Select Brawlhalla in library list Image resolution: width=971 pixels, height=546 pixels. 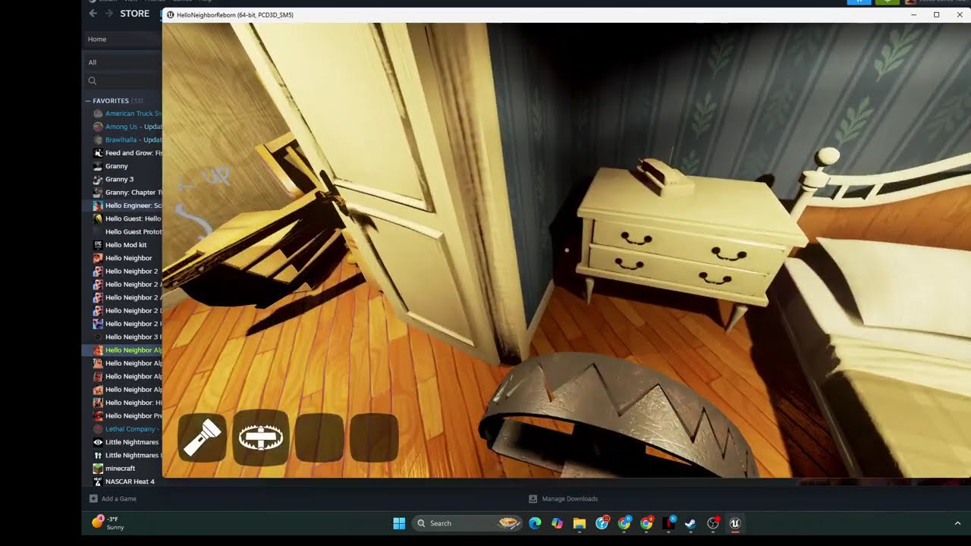point(134,140)
